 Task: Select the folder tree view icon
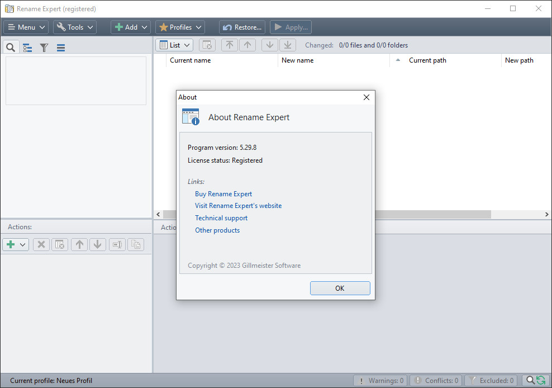(27, 48)
